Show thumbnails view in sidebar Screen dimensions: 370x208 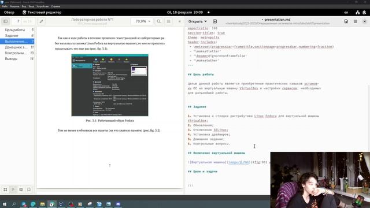pos(5,190)
